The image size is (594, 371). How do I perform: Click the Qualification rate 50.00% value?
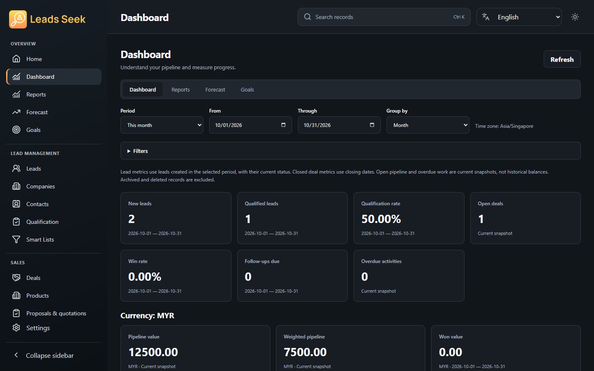(381, 219)
